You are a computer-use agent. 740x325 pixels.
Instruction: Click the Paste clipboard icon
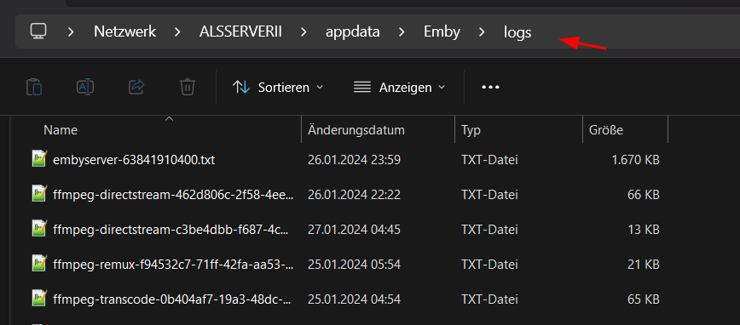tap(34, 87)
